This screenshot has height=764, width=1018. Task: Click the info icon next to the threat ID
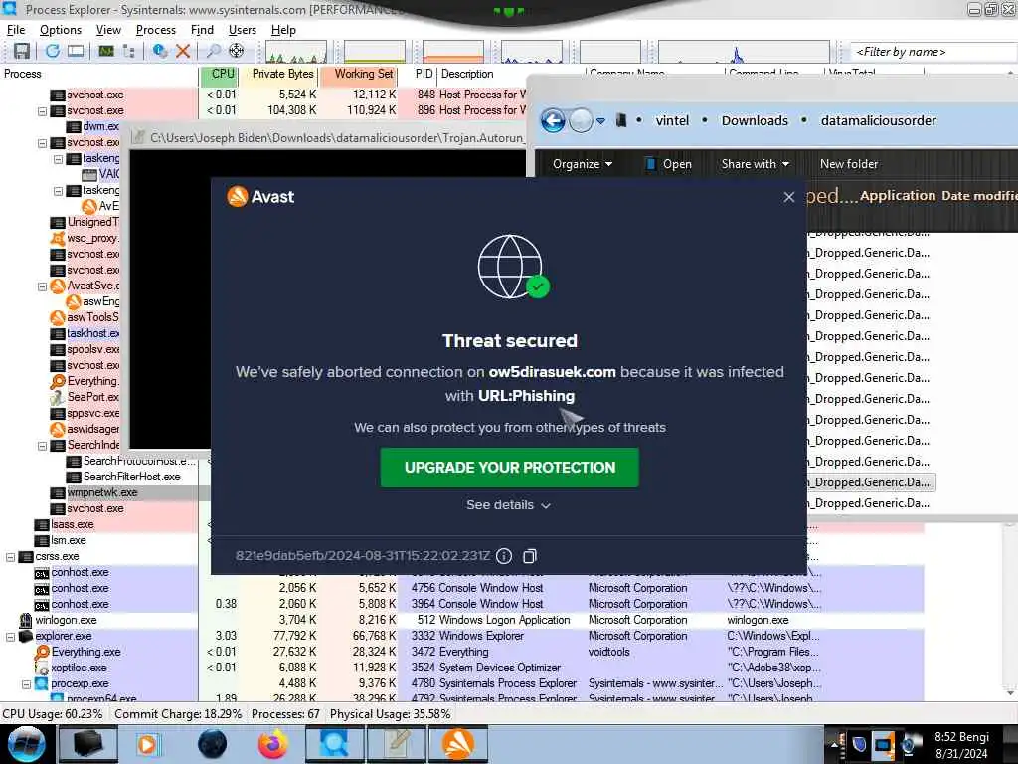point(504,556)
